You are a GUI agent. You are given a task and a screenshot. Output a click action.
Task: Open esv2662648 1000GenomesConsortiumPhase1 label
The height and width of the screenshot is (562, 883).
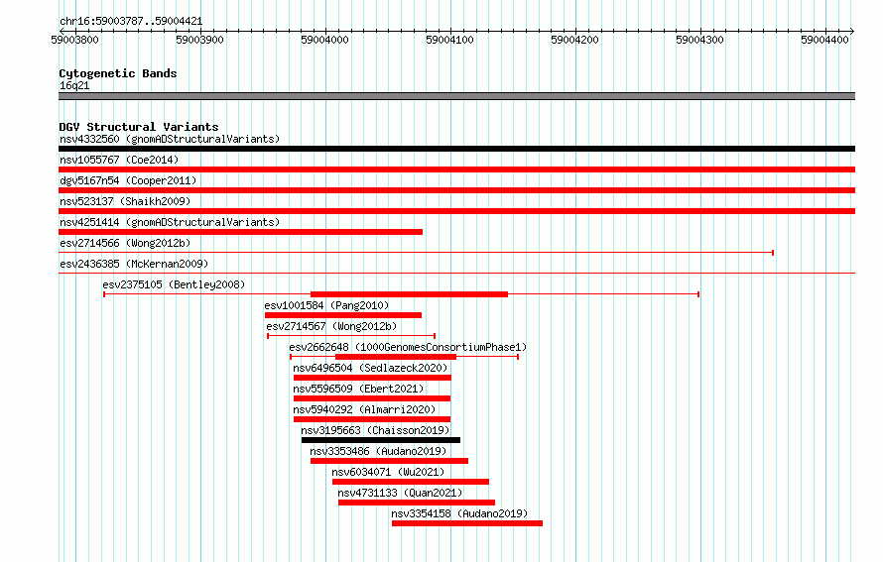coord(408,347)
